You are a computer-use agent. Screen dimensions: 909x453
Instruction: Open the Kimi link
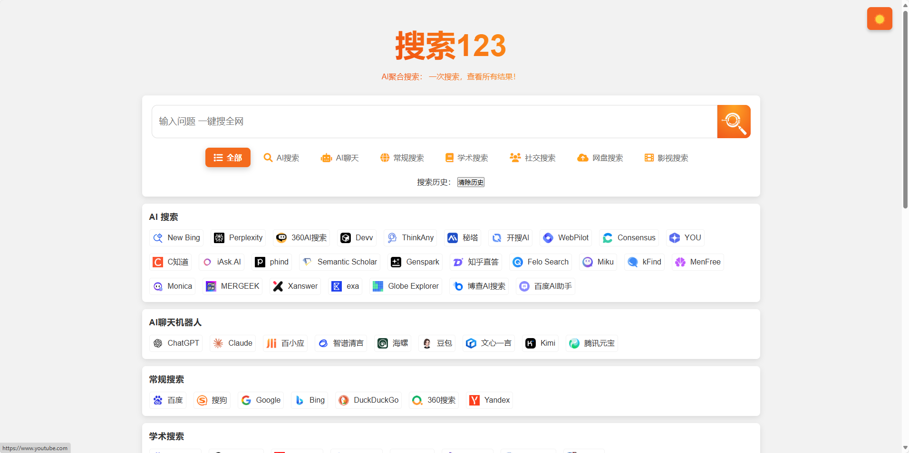pos(541,343)
